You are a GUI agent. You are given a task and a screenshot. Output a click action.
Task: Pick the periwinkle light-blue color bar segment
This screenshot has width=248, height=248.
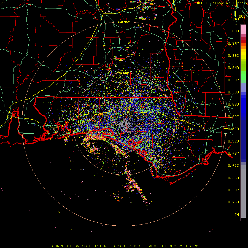click(243, 87)
